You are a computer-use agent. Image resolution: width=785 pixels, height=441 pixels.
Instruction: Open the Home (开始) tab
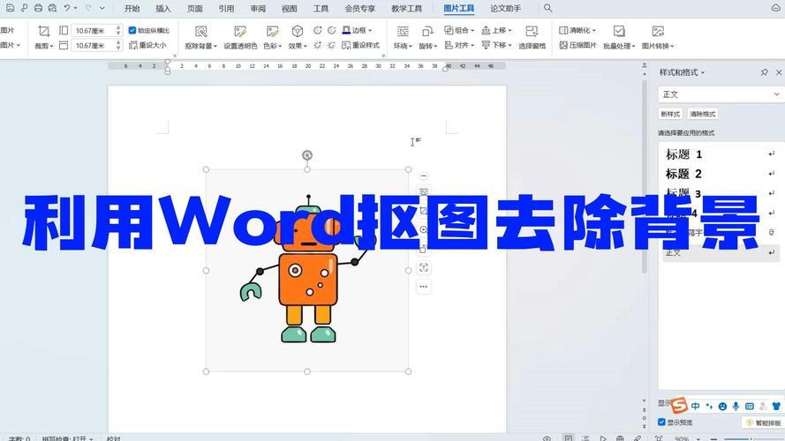pos(132,9)
